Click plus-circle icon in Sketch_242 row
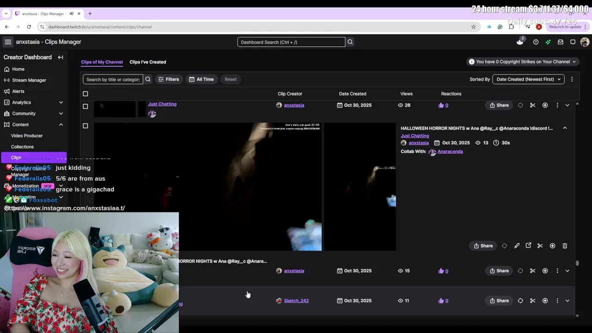The height and width of the screenshot is (333, 592). point(545,301)
